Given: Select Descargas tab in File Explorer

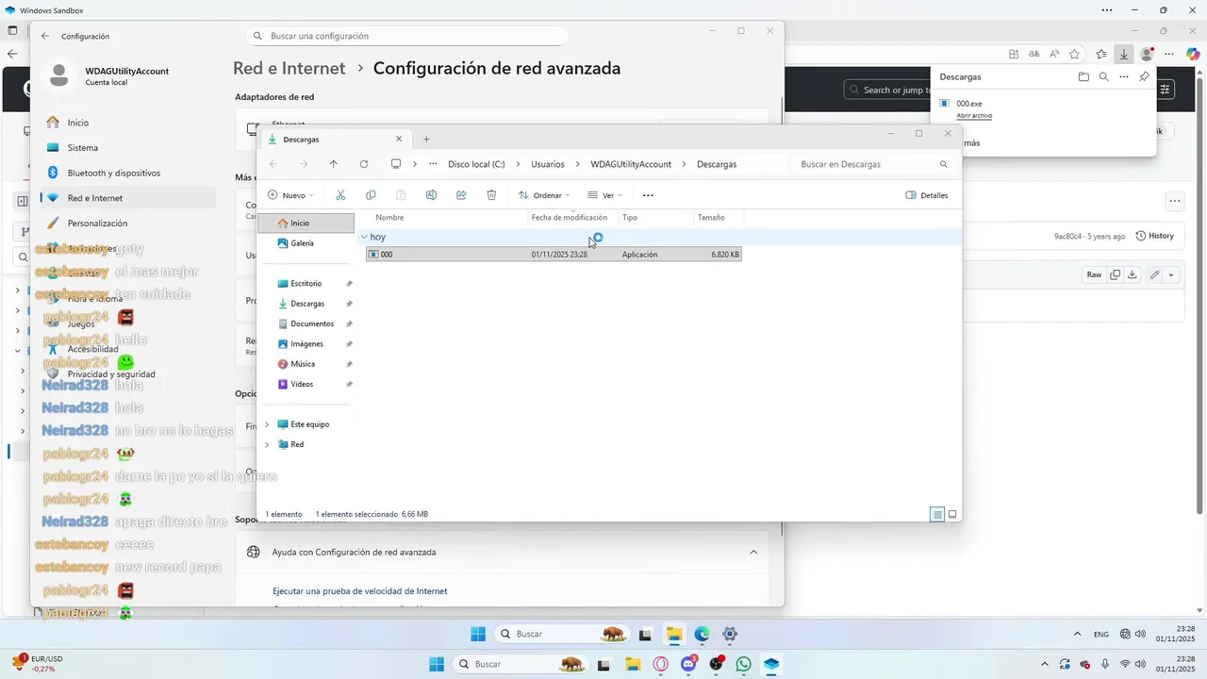Looking at the screenshot, I should tap(335, 139).
